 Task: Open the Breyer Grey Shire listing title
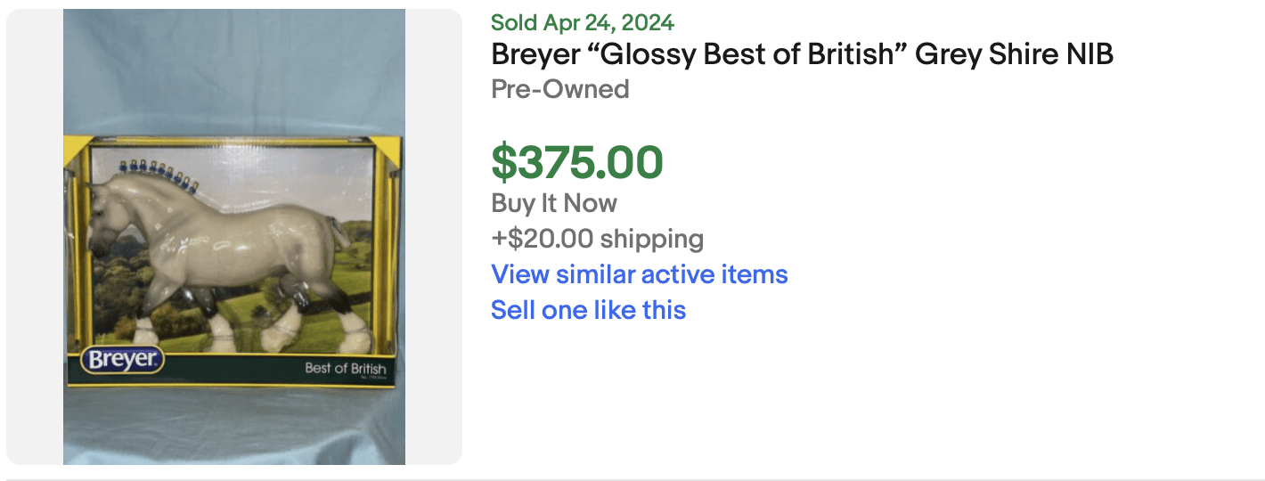pyautogui.click(x=802, y=55)
